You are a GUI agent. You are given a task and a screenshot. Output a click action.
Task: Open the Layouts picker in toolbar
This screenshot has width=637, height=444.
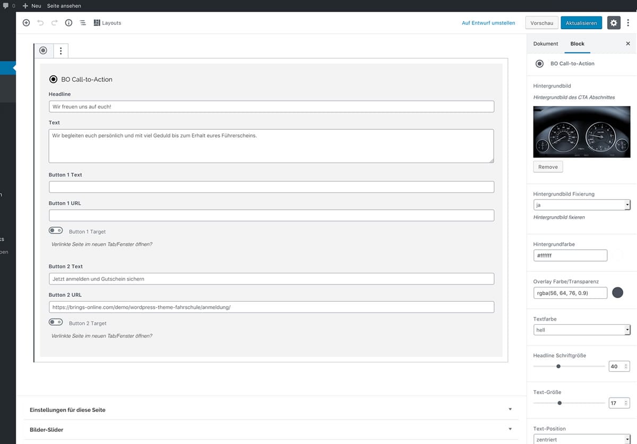107,23
